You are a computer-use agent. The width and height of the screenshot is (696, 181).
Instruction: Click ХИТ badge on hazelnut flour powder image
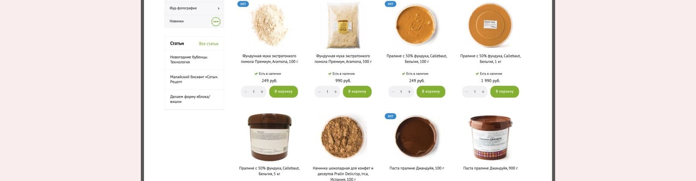pos(243,4)
